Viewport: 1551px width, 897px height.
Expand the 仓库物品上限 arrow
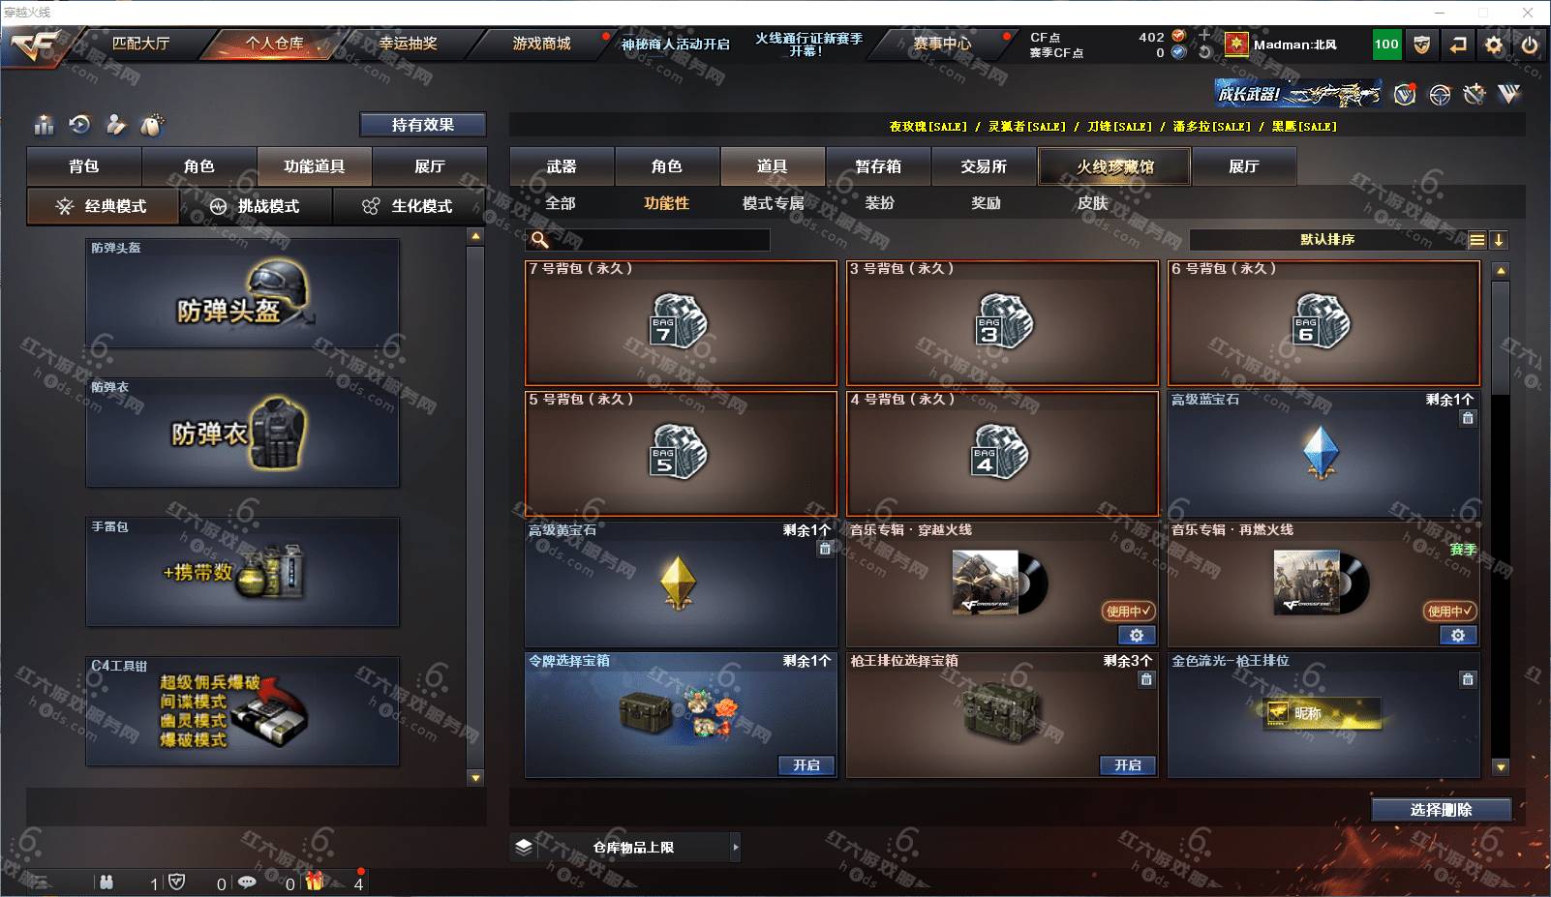[736, 847]
